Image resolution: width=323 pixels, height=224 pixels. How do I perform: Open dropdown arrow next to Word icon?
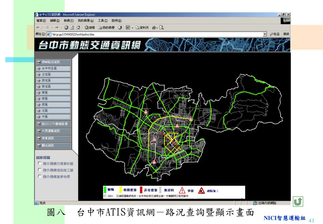tap(133, 28)
